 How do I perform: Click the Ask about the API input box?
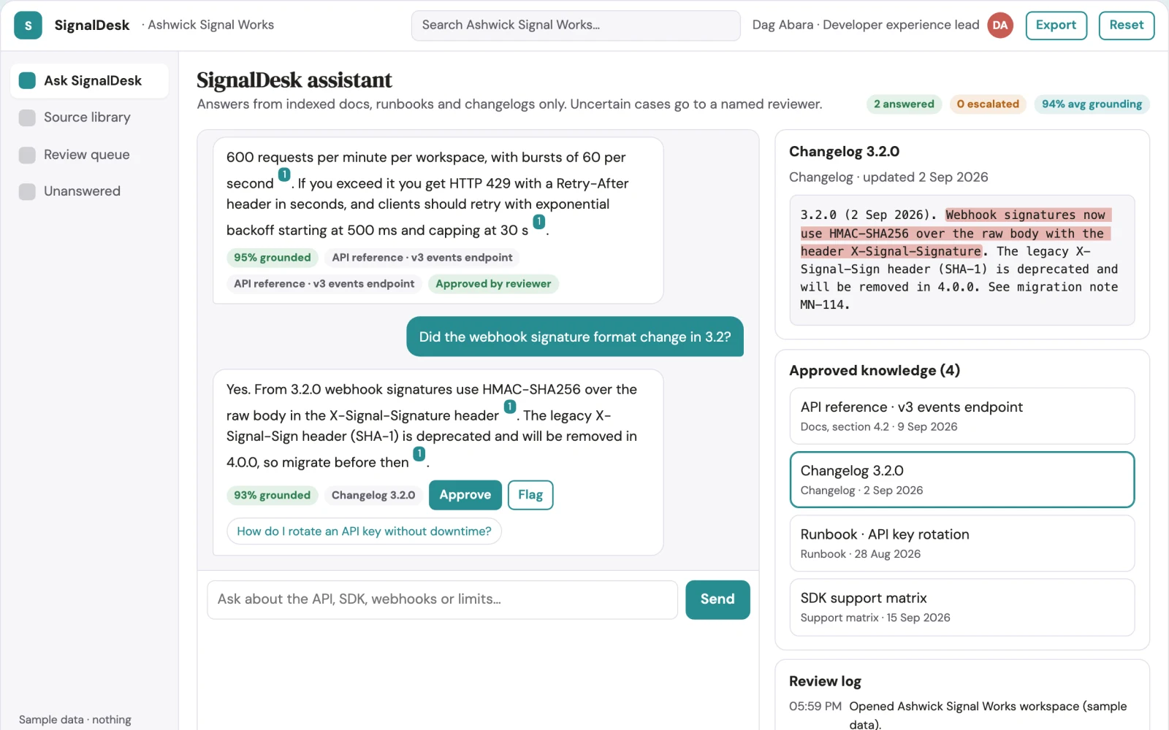[x=442, y=599]
